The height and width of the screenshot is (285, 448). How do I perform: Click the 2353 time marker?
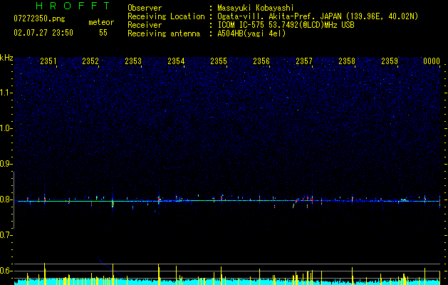(x=133, y=61)
